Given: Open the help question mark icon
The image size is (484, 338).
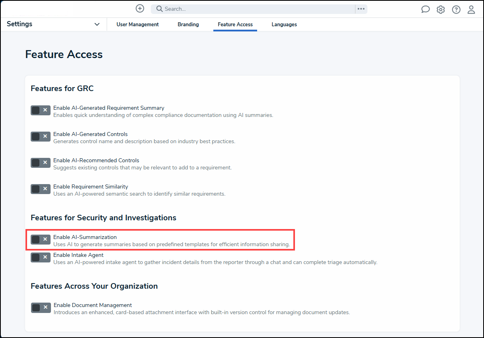Looking at the screenshot, I should tap(456, 10).
